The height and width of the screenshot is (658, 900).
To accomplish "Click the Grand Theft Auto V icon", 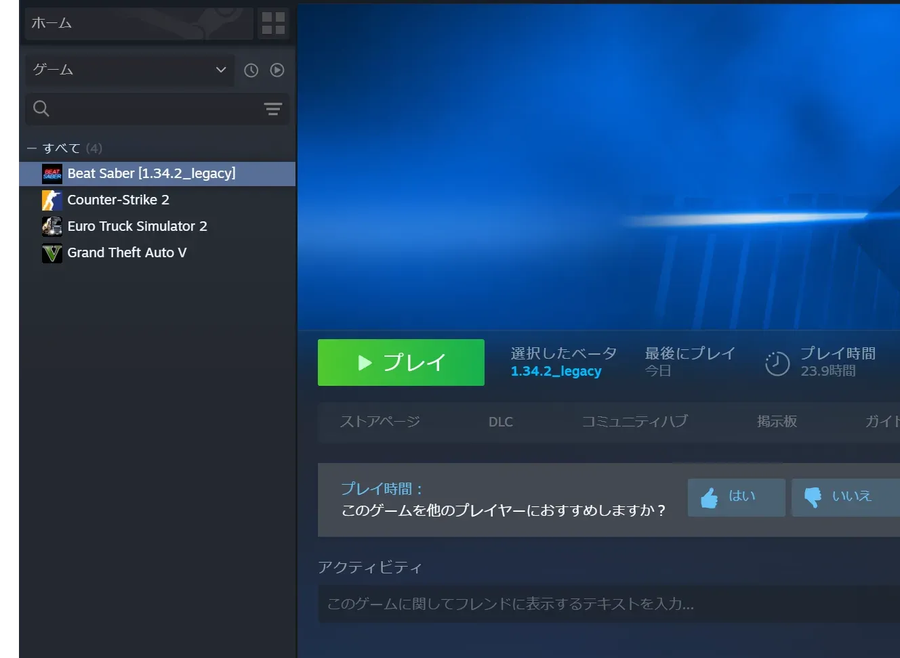I will point(52,253).
